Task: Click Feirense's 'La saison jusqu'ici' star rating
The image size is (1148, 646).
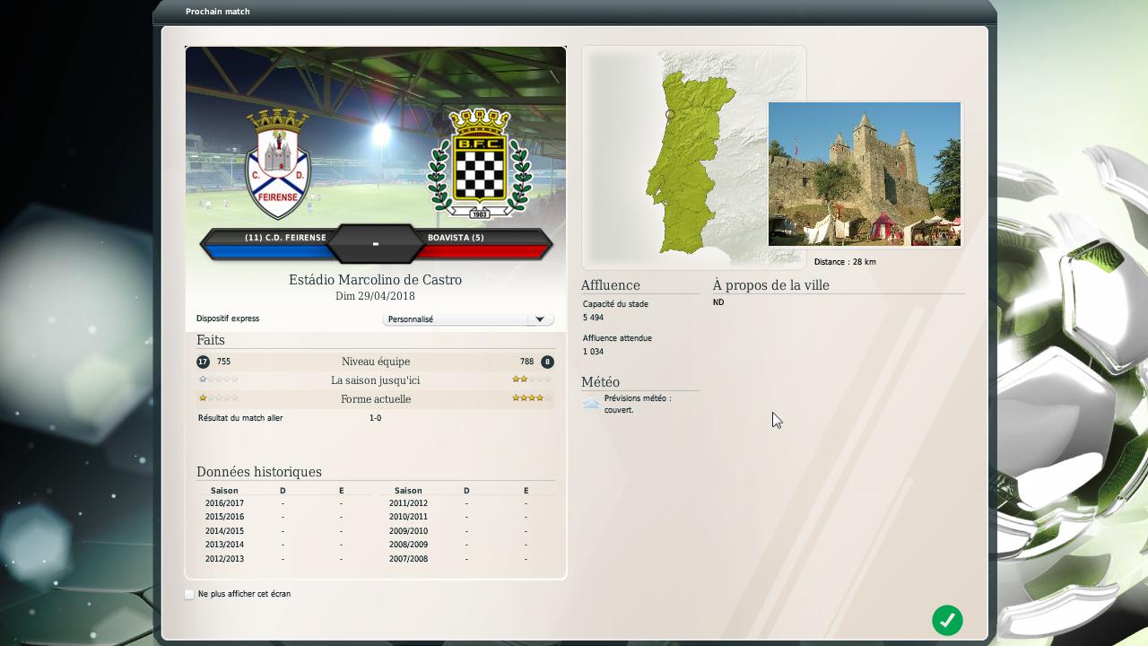Action: [219, 380]
